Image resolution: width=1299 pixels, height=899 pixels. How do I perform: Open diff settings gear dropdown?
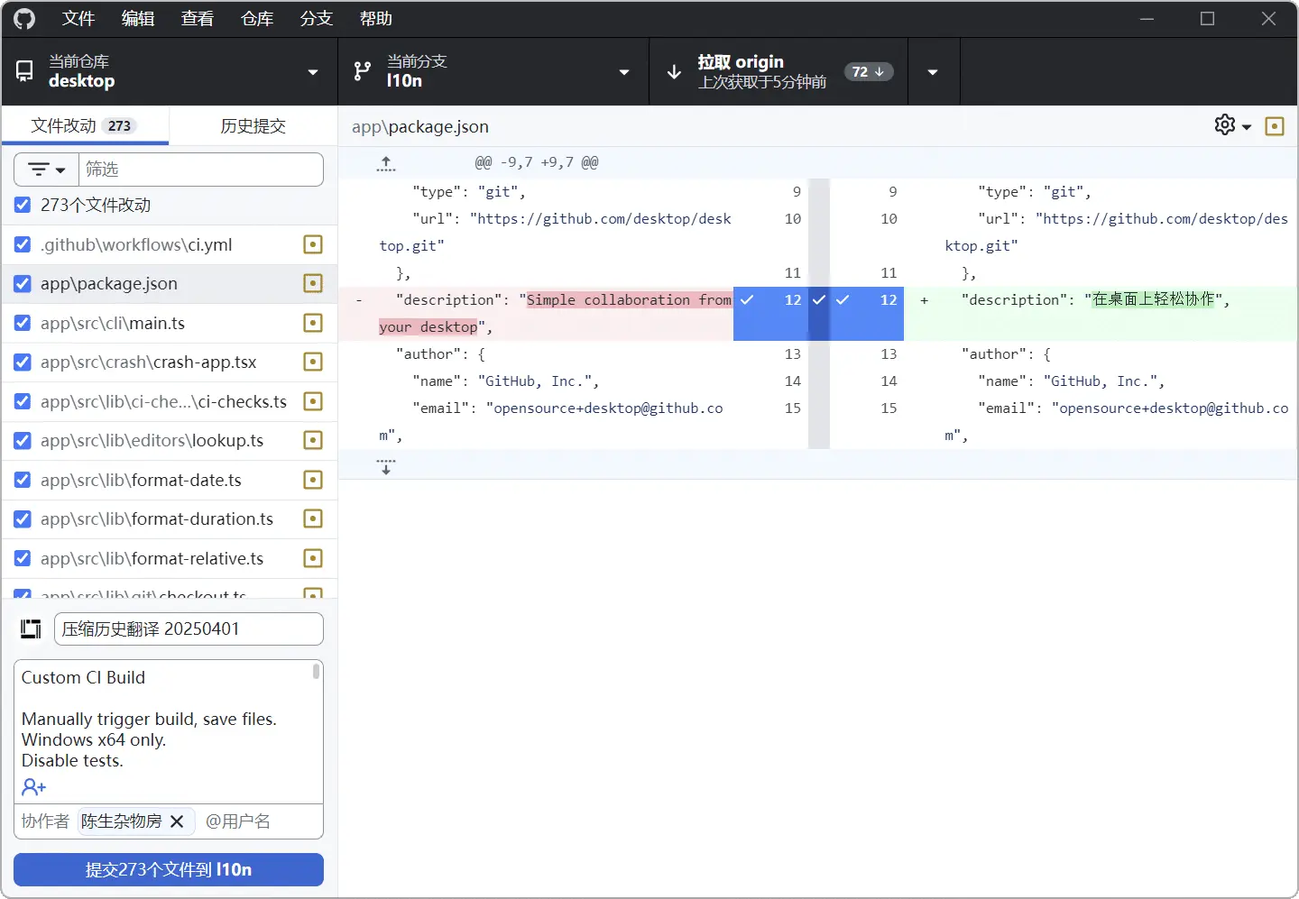click(1233, 125)
